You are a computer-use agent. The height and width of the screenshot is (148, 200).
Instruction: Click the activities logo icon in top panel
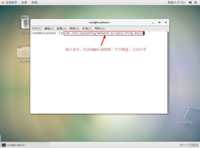3,3
